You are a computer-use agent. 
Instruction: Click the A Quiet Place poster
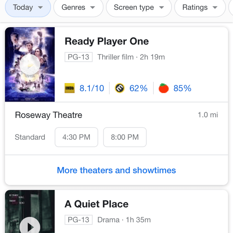[30, 204]
